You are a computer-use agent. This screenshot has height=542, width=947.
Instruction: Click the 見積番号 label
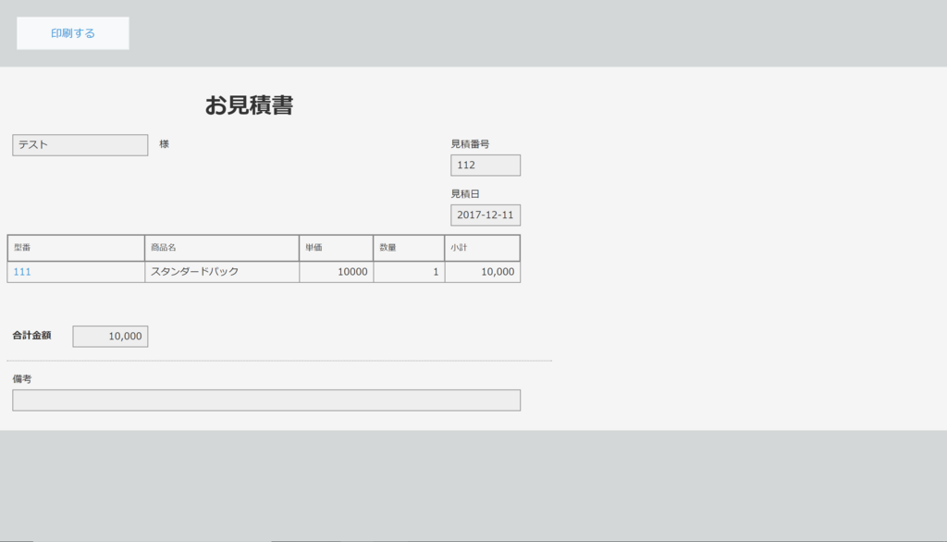(x=470, y=143)
